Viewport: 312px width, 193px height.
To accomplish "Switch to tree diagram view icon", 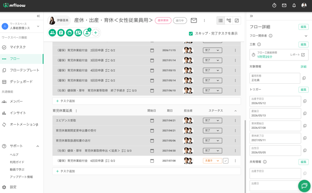I will pos(229,20).
